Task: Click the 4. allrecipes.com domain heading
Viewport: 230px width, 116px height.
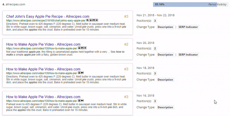Action: [x=14, y=5]
